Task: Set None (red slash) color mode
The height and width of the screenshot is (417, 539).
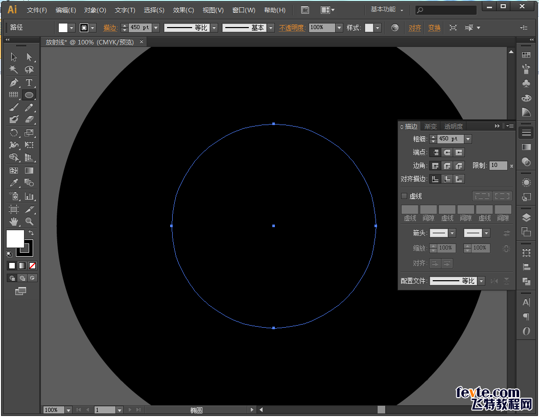Action: pyautogui.click(x=32, y=265)
